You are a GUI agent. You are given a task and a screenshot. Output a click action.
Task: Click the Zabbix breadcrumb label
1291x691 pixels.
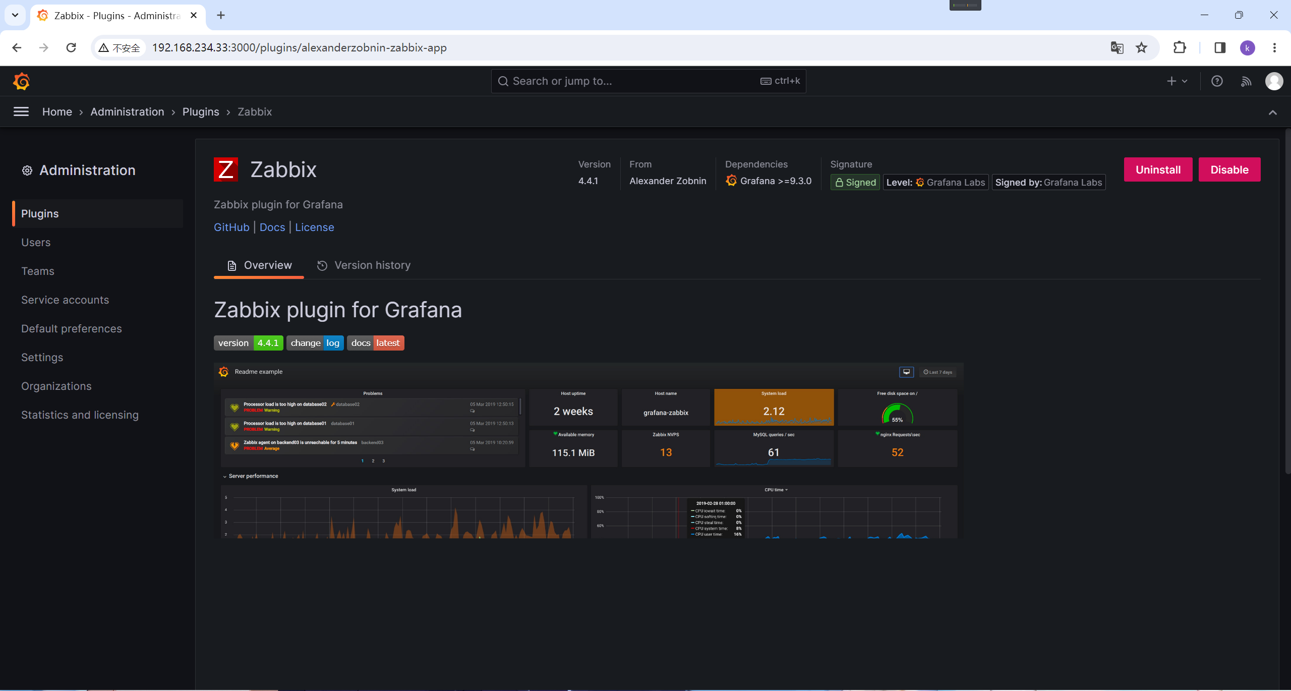[255, 111]
